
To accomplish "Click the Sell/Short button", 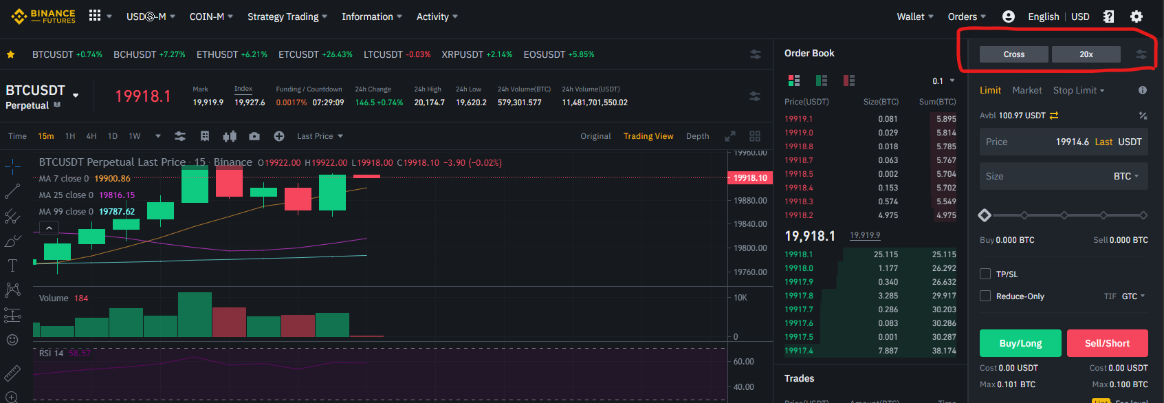I will click(1108, 343).
